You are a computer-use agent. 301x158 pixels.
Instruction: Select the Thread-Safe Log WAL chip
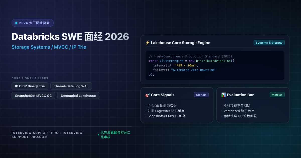click(x=71, y=86)
